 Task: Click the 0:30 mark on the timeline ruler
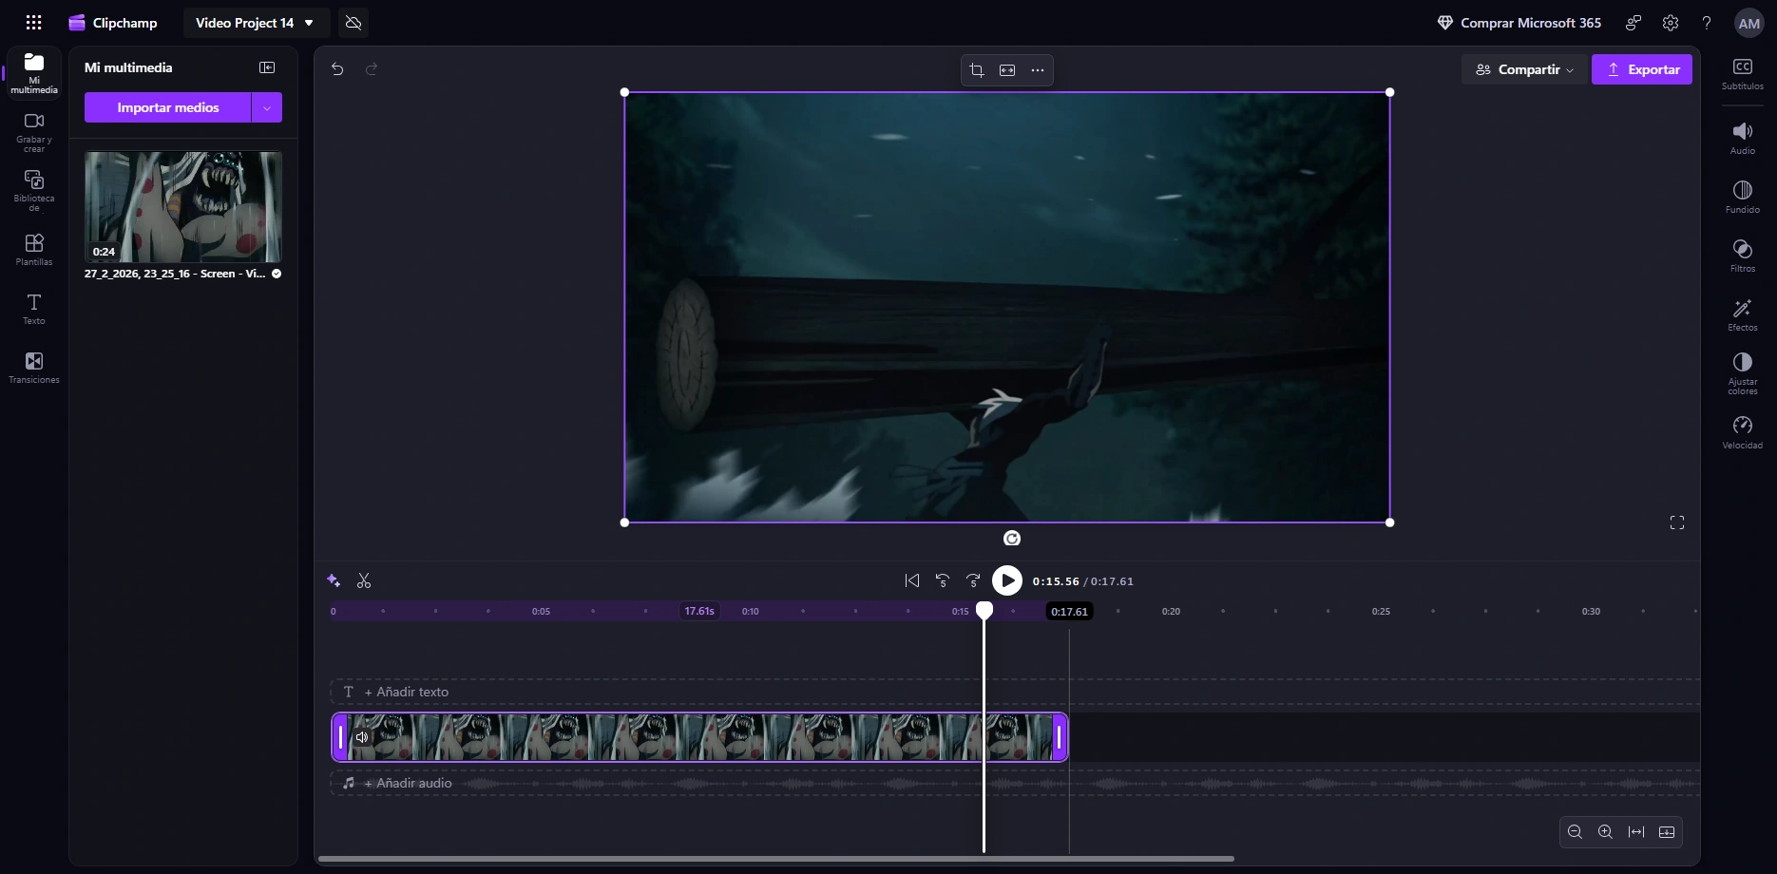[1591, 612]
